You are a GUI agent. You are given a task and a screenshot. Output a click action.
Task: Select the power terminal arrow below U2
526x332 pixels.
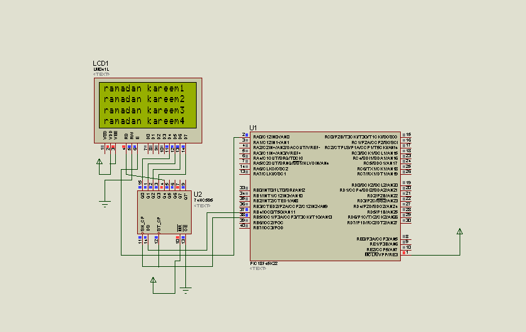[x=153, y=280]
